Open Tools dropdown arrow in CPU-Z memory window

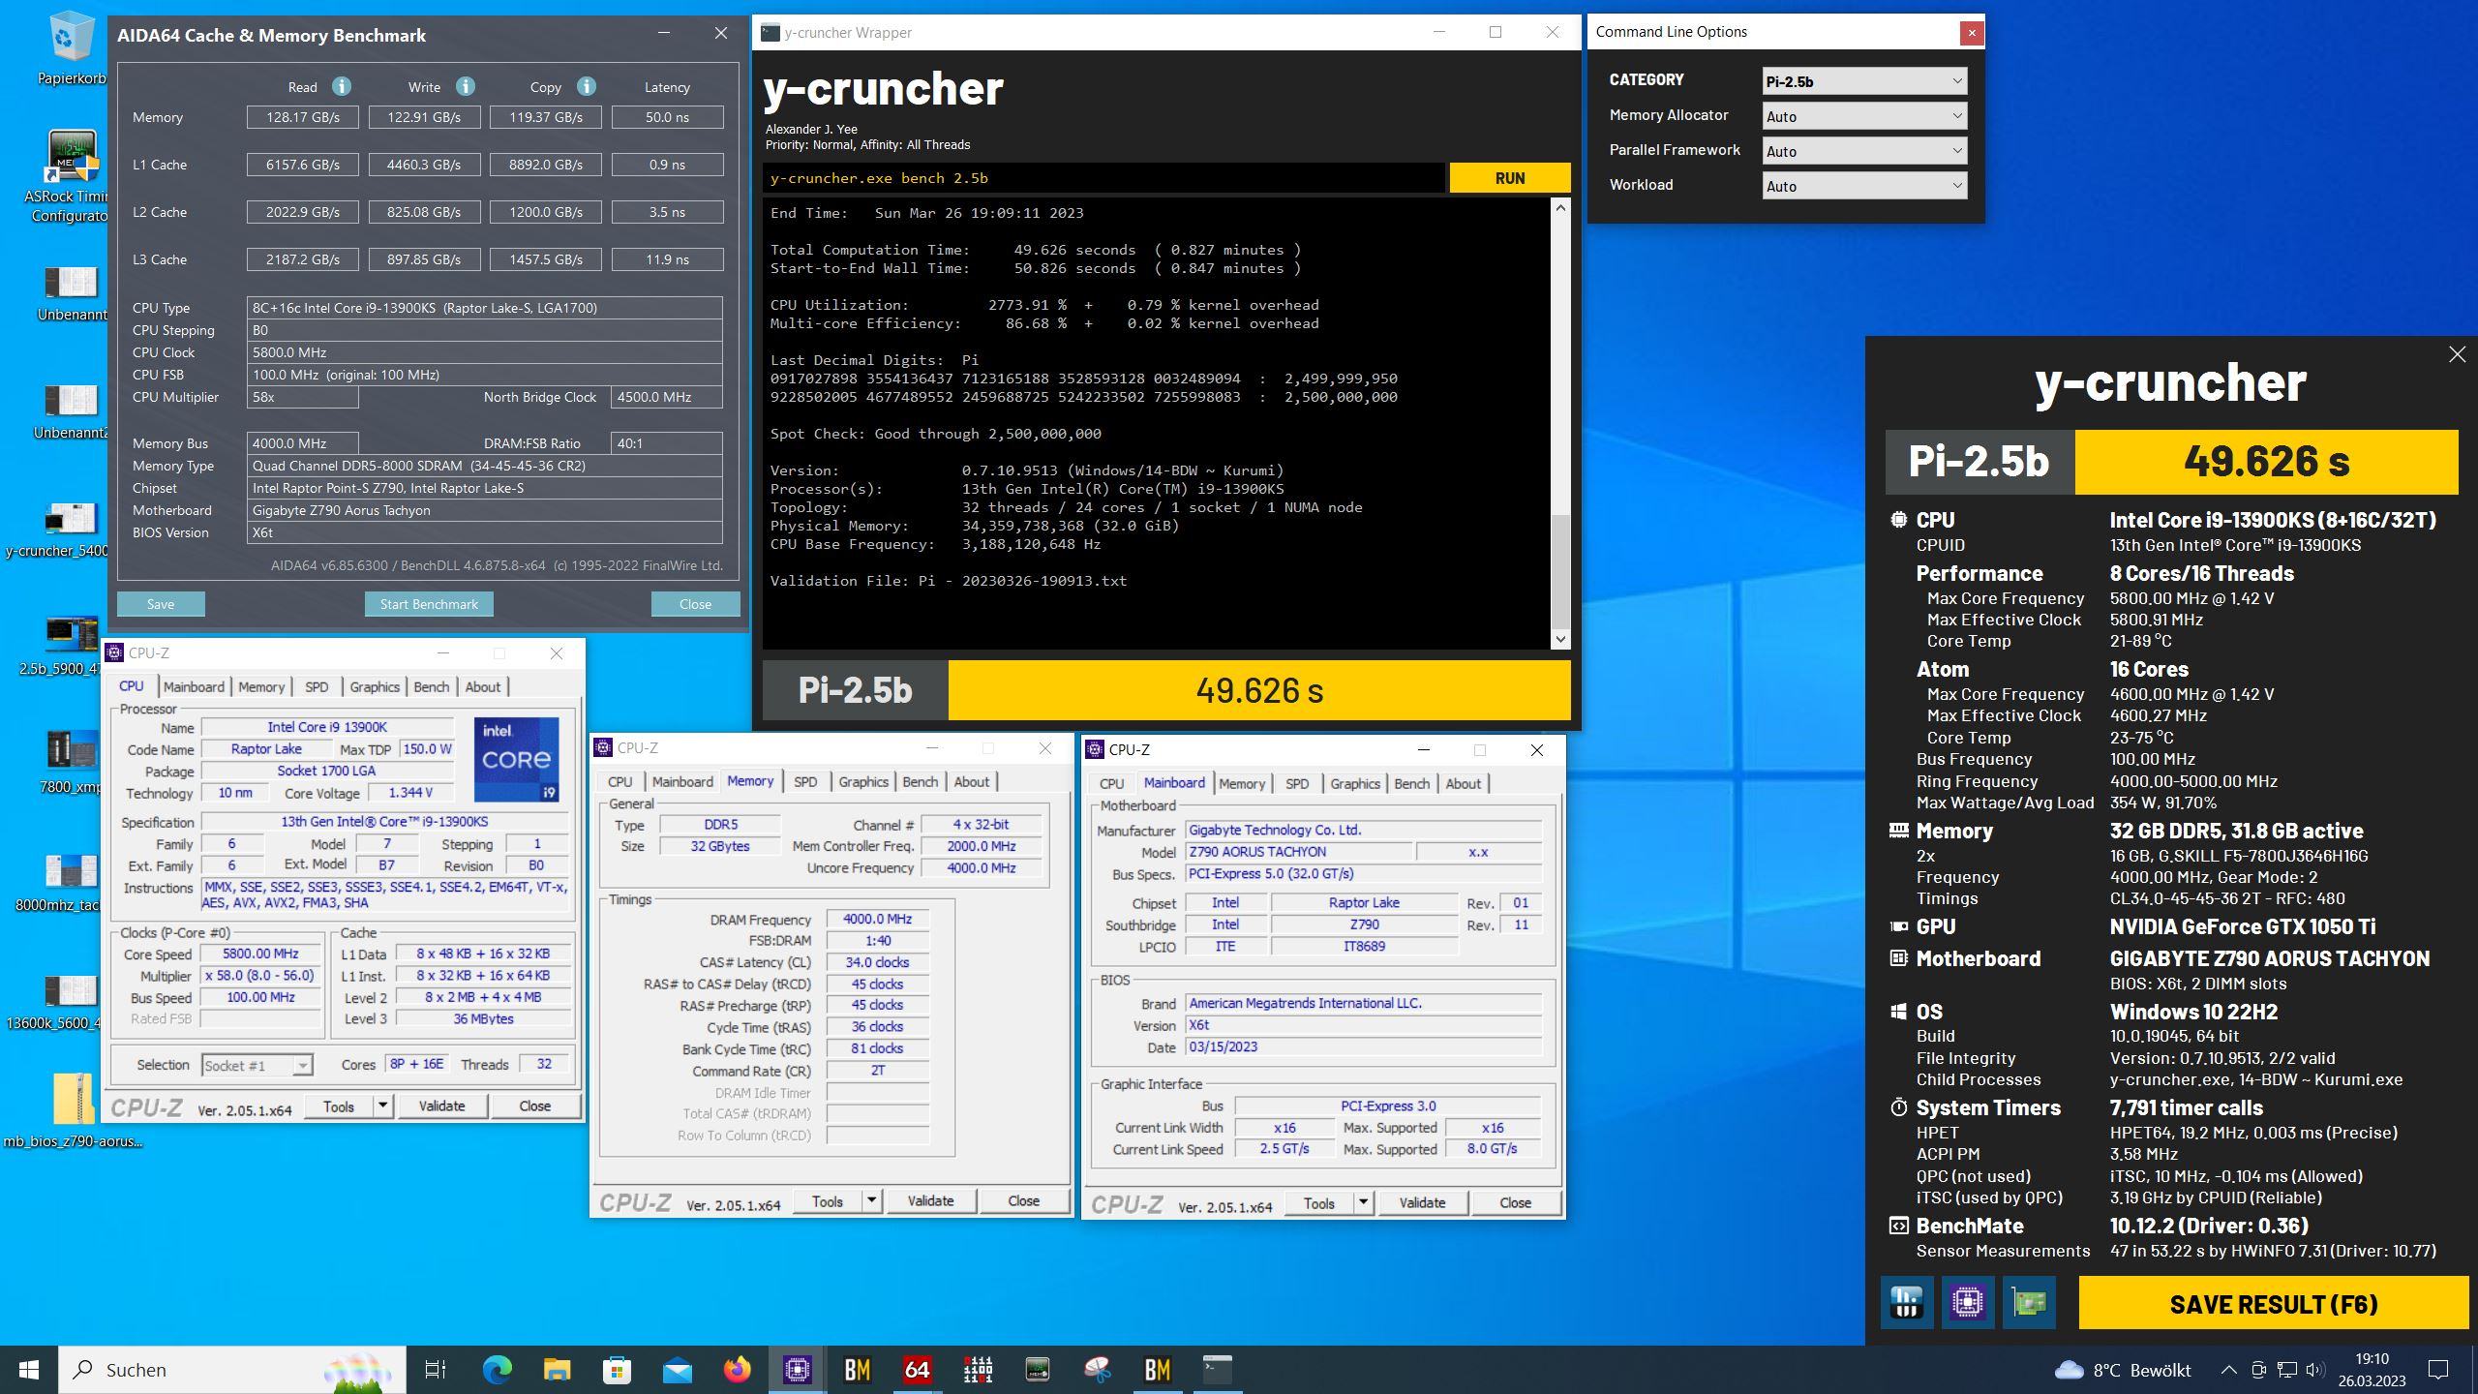tap(871, 1200)
